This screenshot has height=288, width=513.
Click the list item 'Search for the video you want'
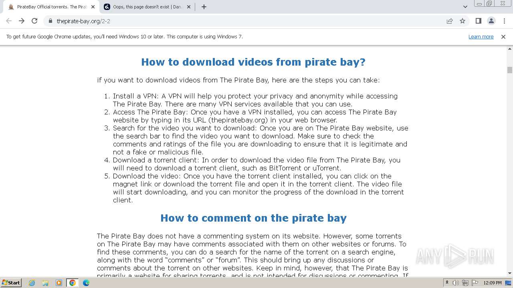261,140
